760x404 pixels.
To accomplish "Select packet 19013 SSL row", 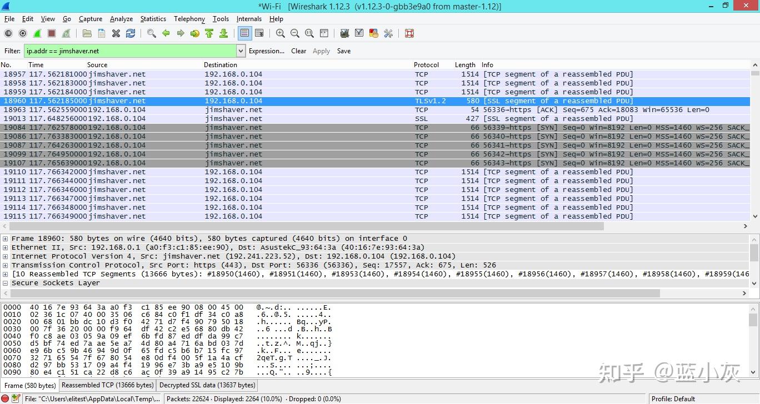I will (375, 119).
